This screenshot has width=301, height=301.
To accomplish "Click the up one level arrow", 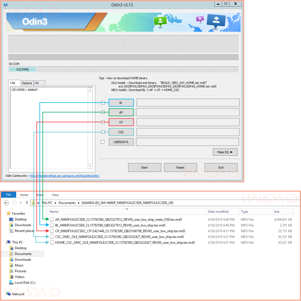I will click(27, 203).
